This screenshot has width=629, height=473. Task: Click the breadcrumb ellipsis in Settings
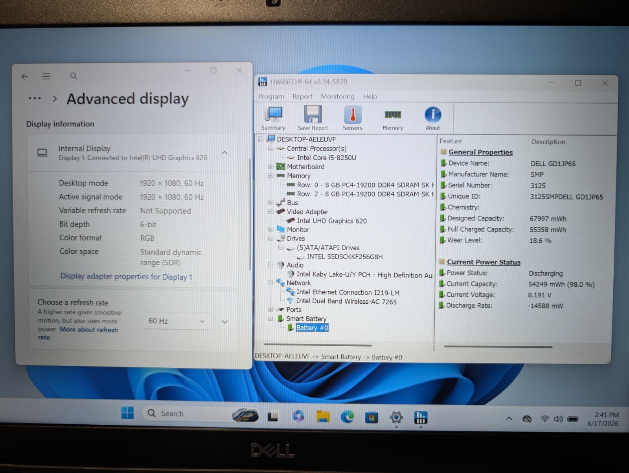pyautogui.click(x=35, y=98)
